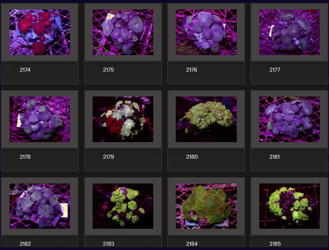Open purple coral photo thumbnail 2182
Viewport: 329px width, 250px height.
[40, 206]
